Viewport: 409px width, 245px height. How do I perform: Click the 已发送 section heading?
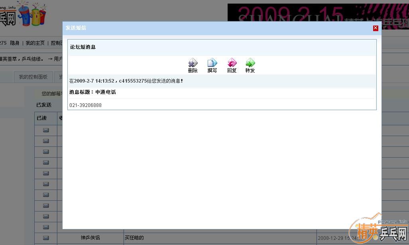(x=44, y=105)
